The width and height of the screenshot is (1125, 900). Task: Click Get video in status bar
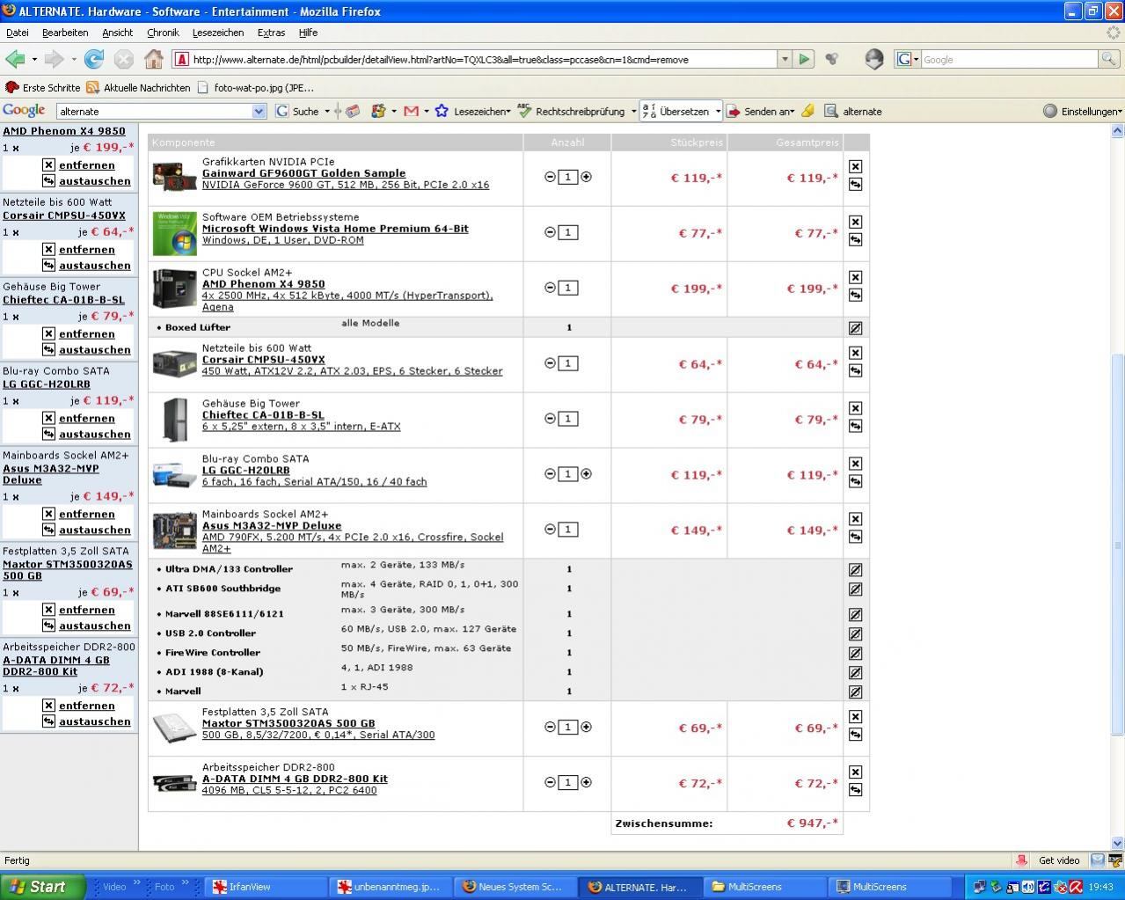(1059, 860)
